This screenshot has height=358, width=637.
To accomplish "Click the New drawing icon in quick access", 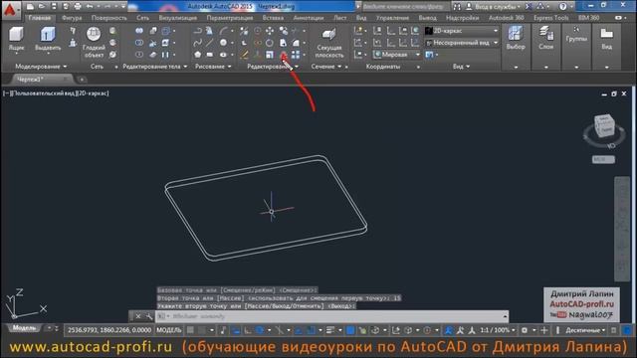I will click(x=30, y=7).
